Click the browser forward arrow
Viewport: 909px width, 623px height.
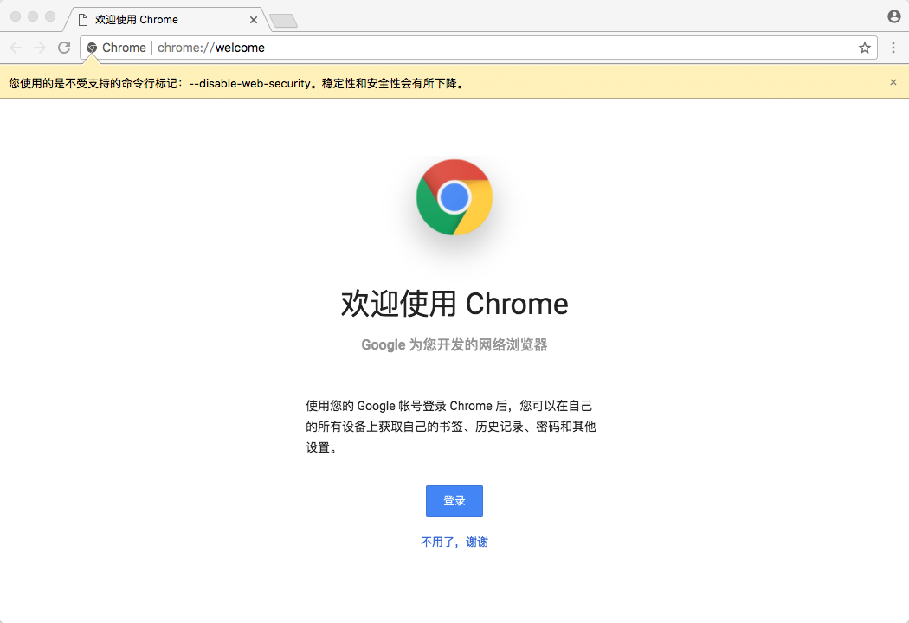point(40,48)
